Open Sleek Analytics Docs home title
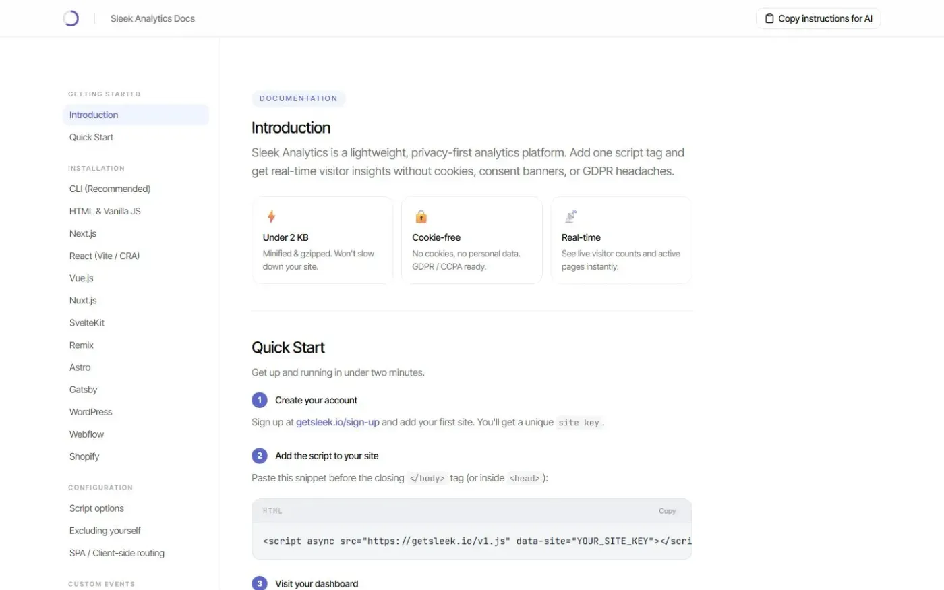The height and width of the screenshot is (590, 944). click(152, 19)
